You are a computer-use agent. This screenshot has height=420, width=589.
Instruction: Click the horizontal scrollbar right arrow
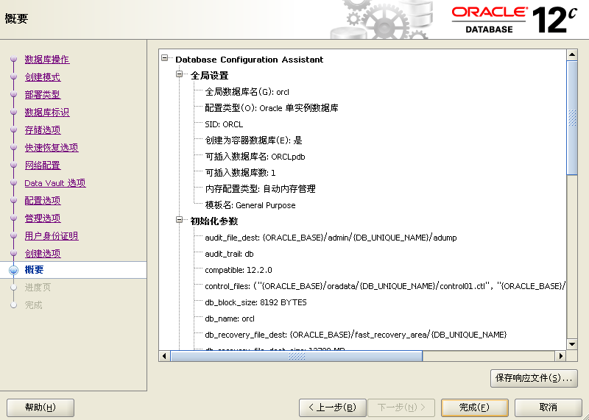point(561,356)
